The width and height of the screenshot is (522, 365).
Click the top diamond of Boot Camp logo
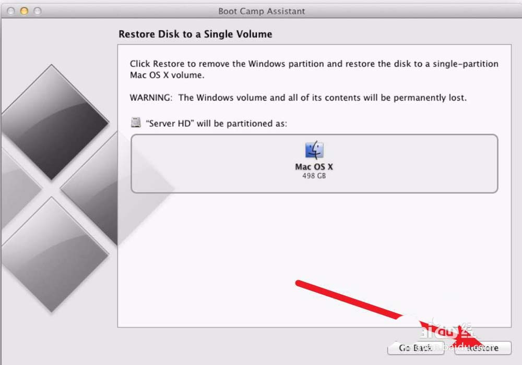[x=52, y=122]
